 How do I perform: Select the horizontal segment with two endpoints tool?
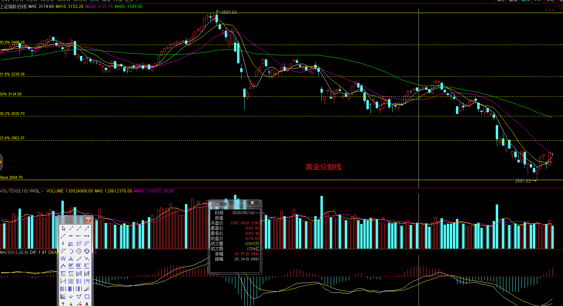point(87,236)
